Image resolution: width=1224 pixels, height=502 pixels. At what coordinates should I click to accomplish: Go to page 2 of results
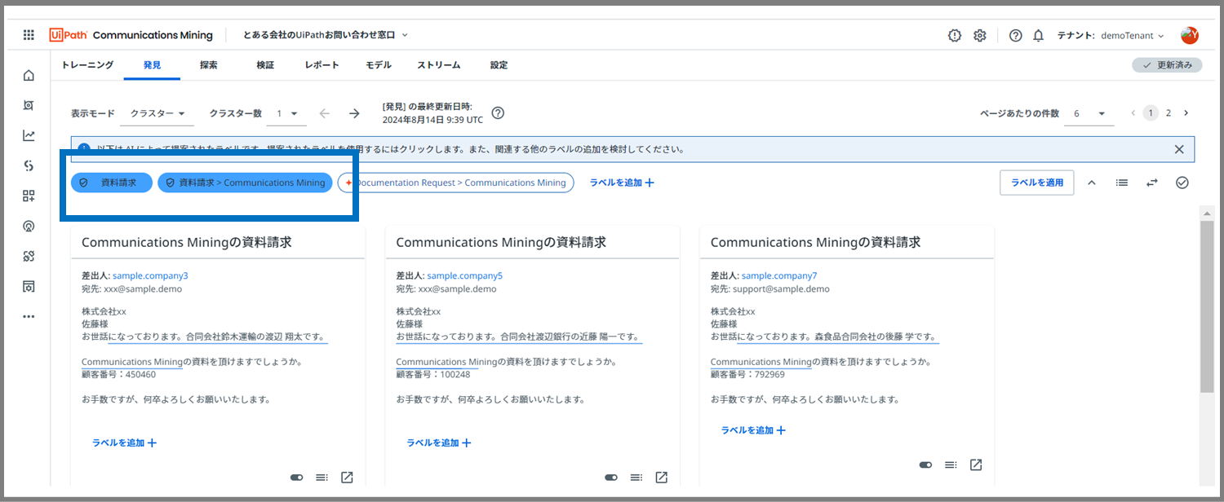click(1169, 113)
